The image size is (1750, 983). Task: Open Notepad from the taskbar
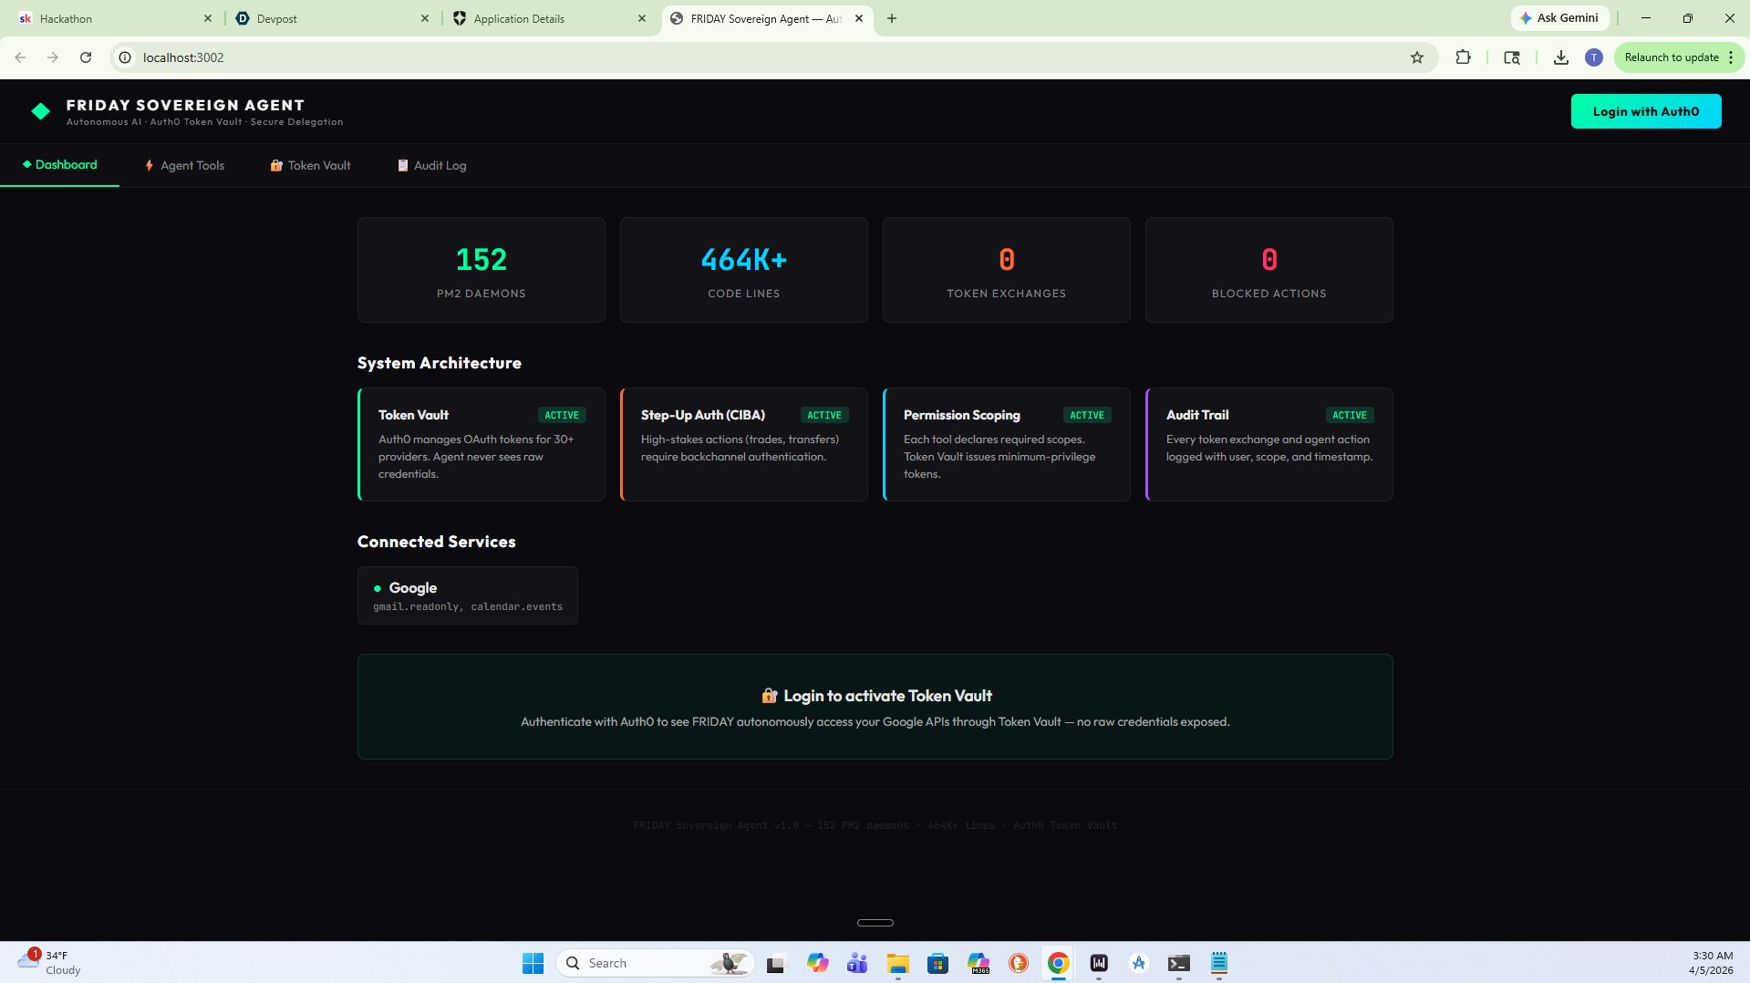click(x=1219, y=963)
